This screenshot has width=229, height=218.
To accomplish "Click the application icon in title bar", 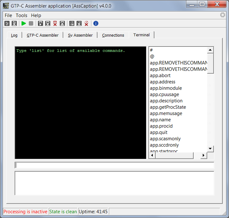I will point(6,6).
